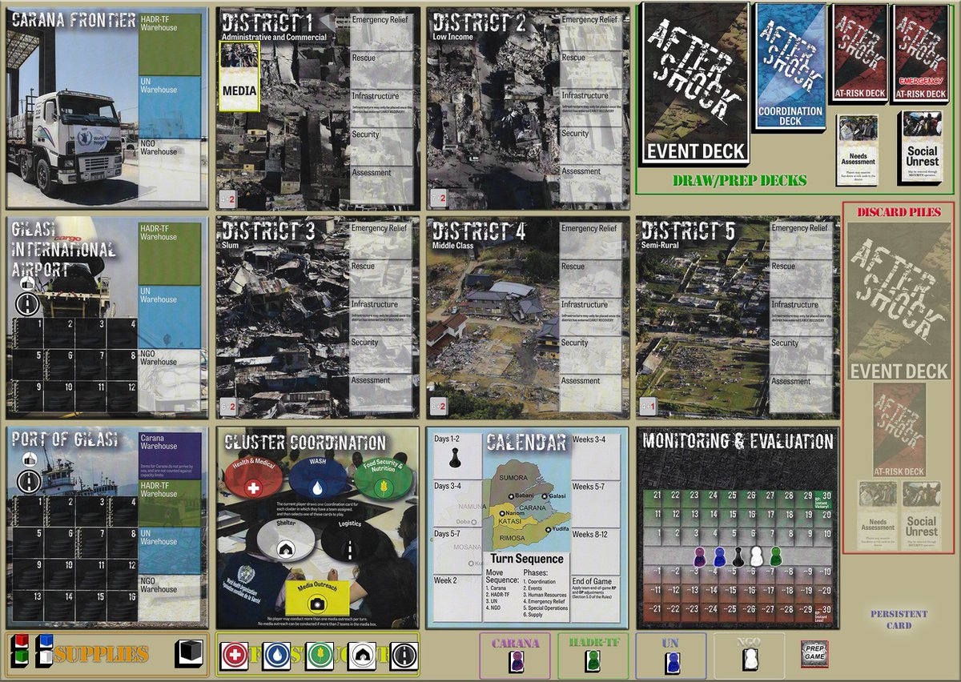961x682 pixels.
Task: Open the At-Risk Deck discard pile
Action: (899, 431)
